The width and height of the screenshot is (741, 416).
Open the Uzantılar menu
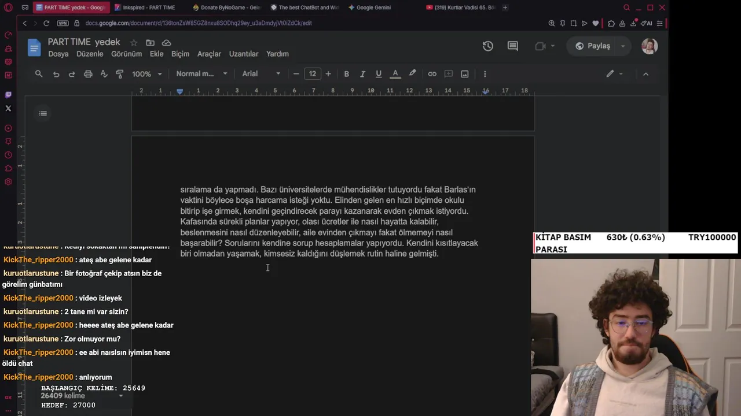244,54
